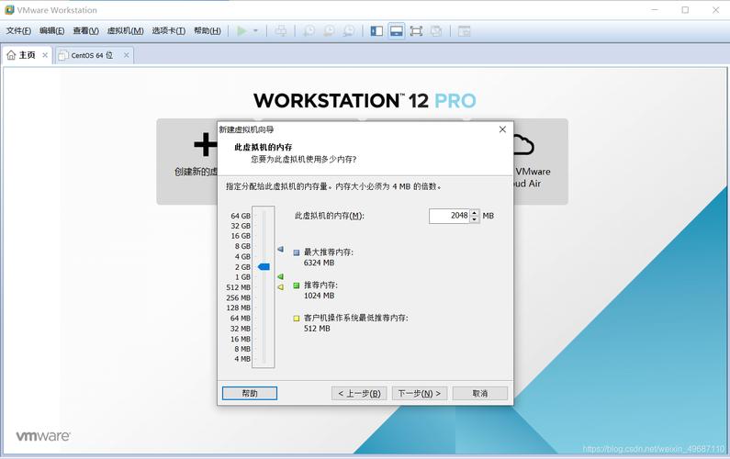Click the 1 GB slider label
730x459 pixels.
pyautogui.click(x=242, y=277)
